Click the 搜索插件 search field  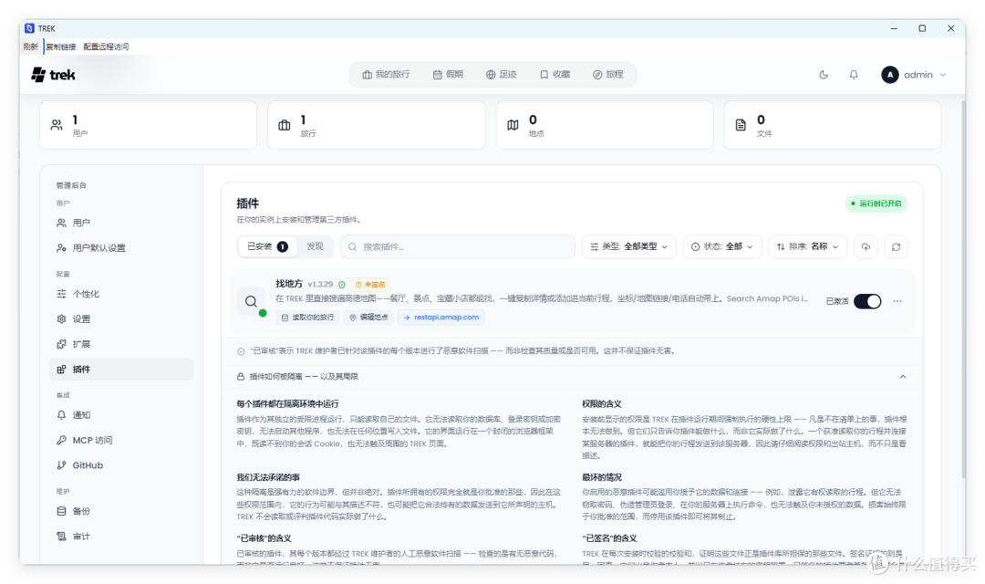(457, 246)
